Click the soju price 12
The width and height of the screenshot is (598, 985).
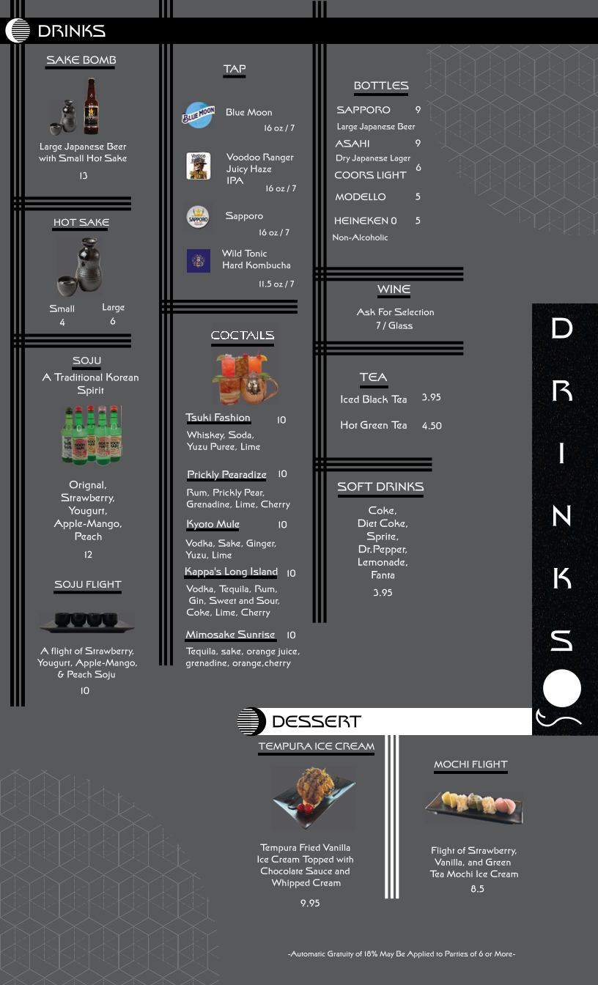(x=88, y=555)
